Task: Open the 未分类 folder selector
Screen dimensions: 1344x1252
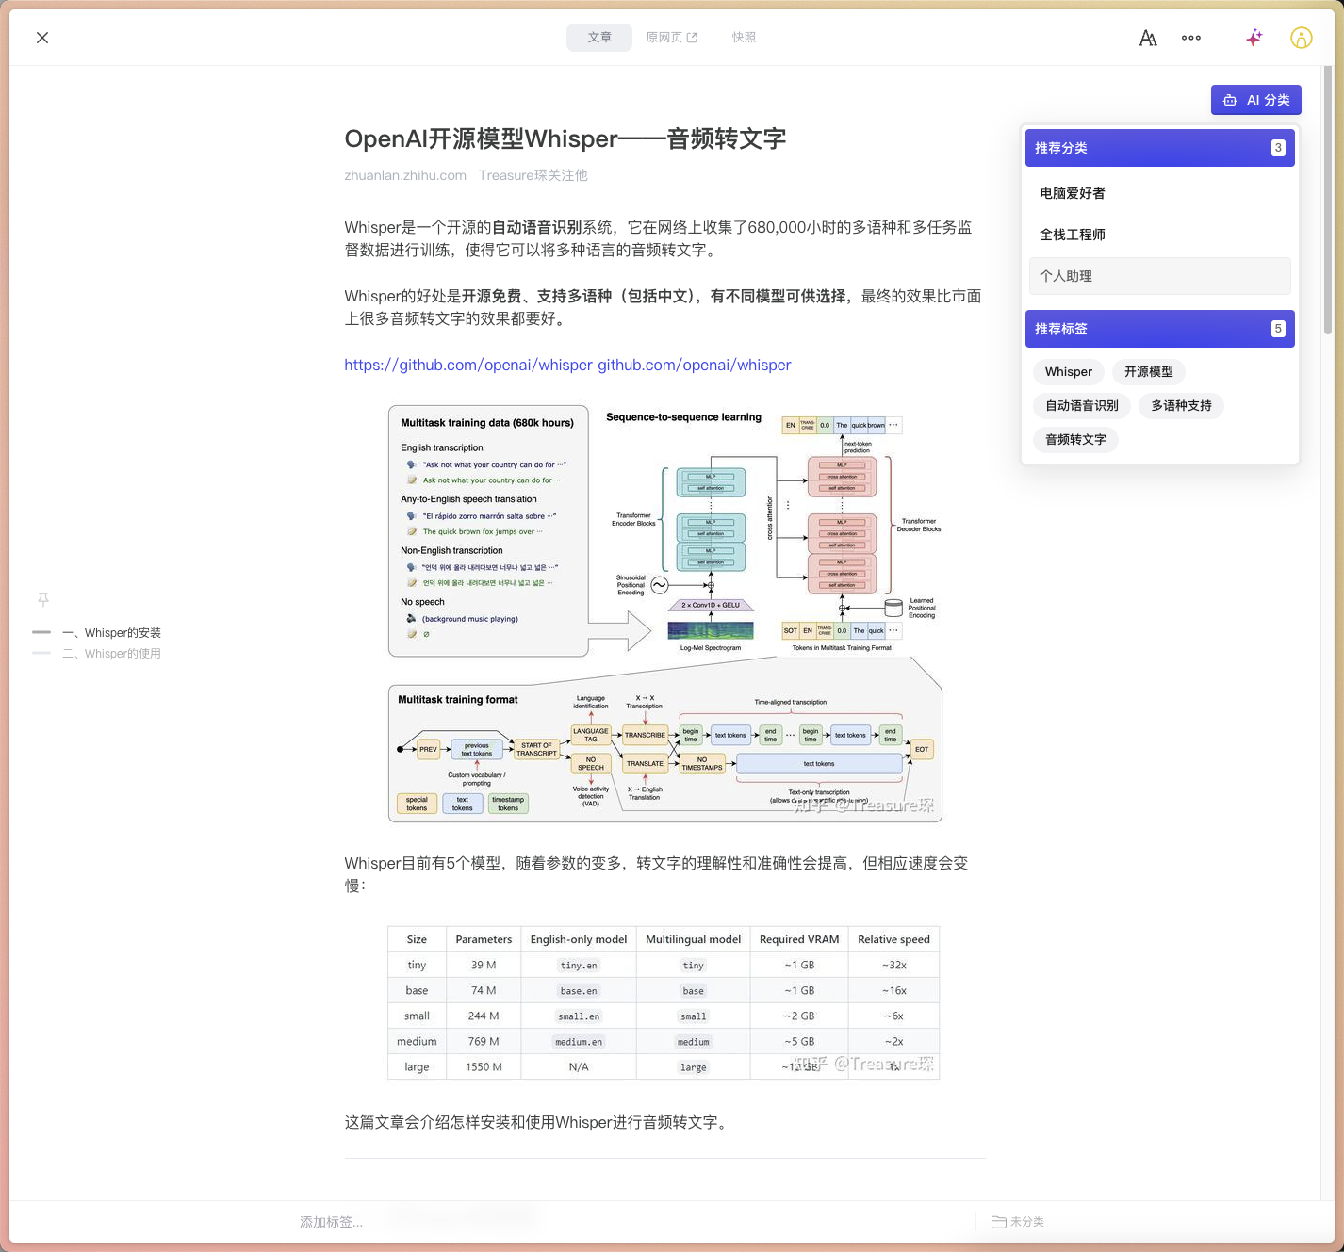Action: click(1018, 1222)
